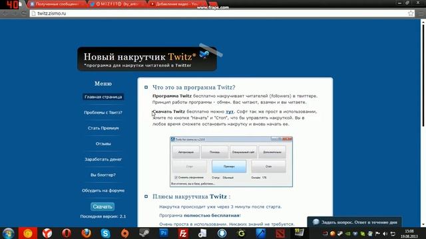This screenshot has width=426, height=239.
Task: Click the Twitter bird logo in banner
Action: [x=204, y=54]
